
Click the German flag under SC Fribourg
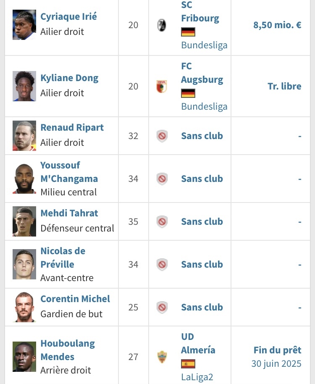point(188,32)
